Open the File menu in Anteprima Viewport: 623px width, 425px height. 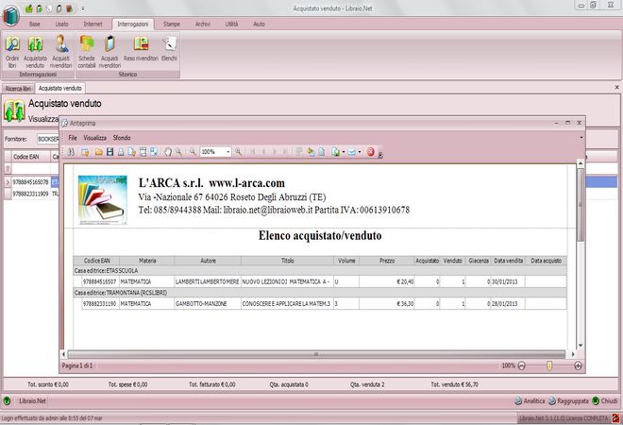[x=73, y=138]
